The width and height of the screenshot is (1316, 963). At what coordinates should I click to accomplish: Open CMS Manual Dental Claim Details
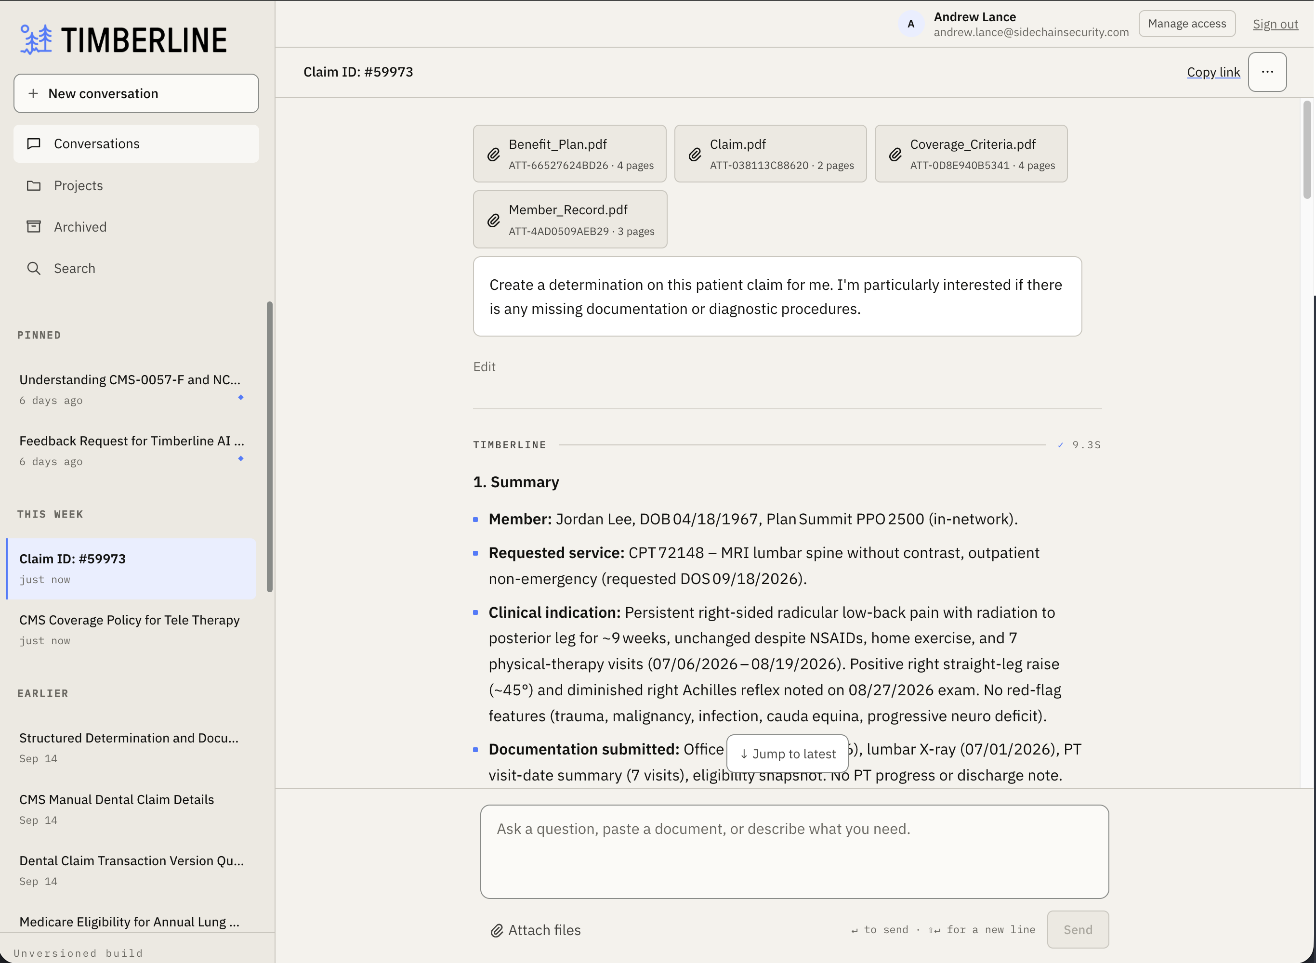(x=131, y=809)
